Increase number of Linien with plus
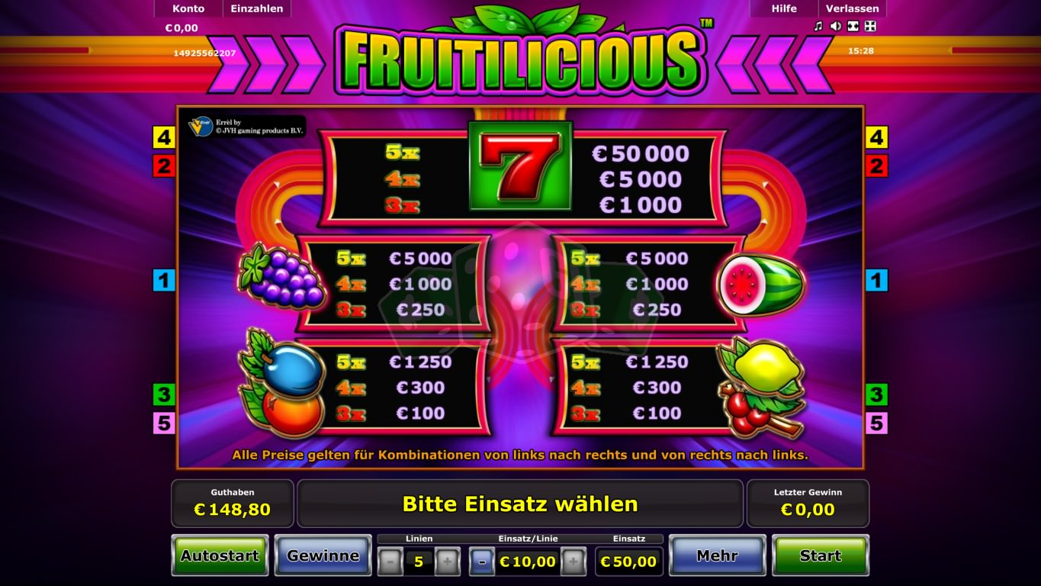The image size is (1041, 586). tap(447, 562)
